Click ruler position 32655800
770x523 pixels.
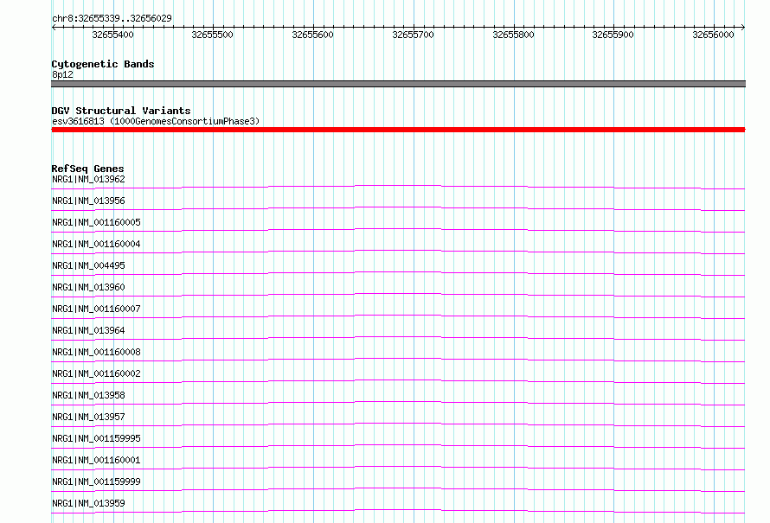click(513, 35)
